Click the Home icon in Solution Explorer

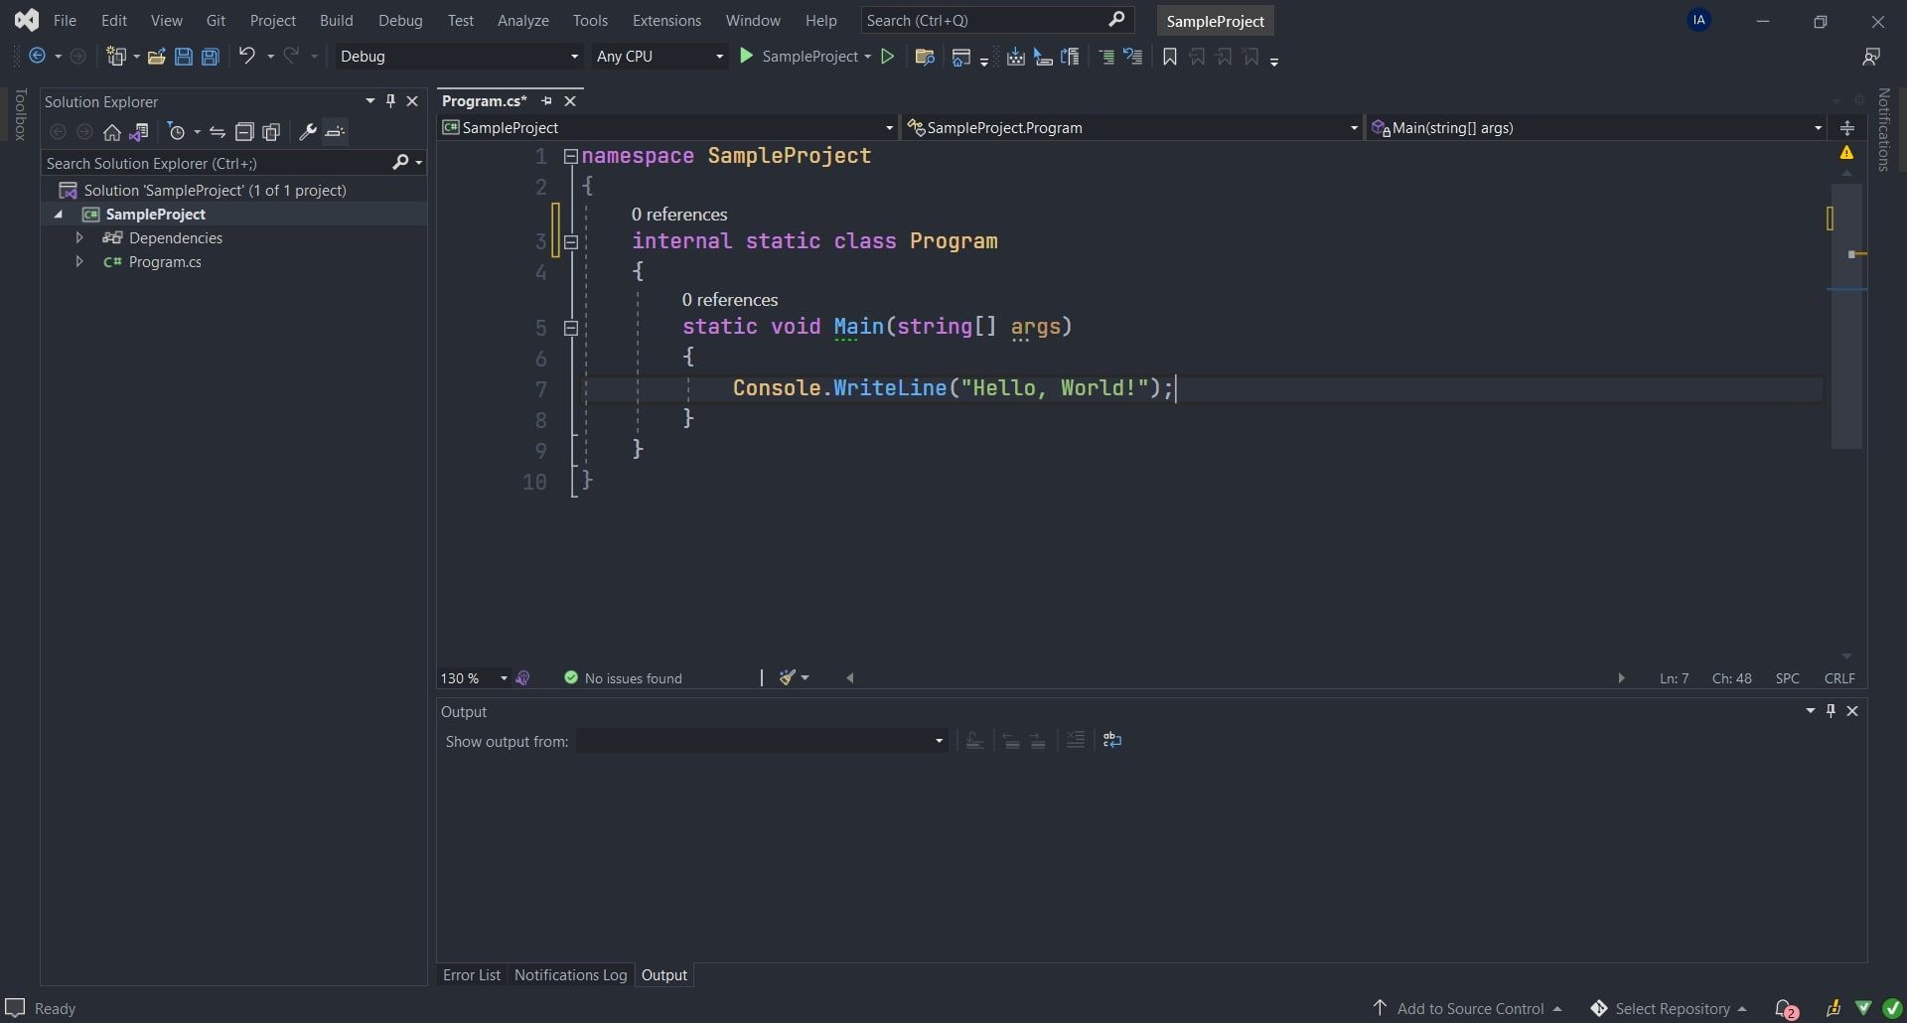coord(112,132)
